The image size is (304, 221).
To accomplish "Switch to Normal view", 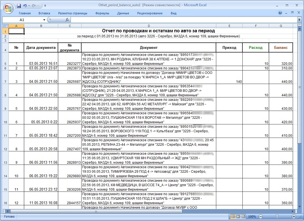I will pos(233,217).
